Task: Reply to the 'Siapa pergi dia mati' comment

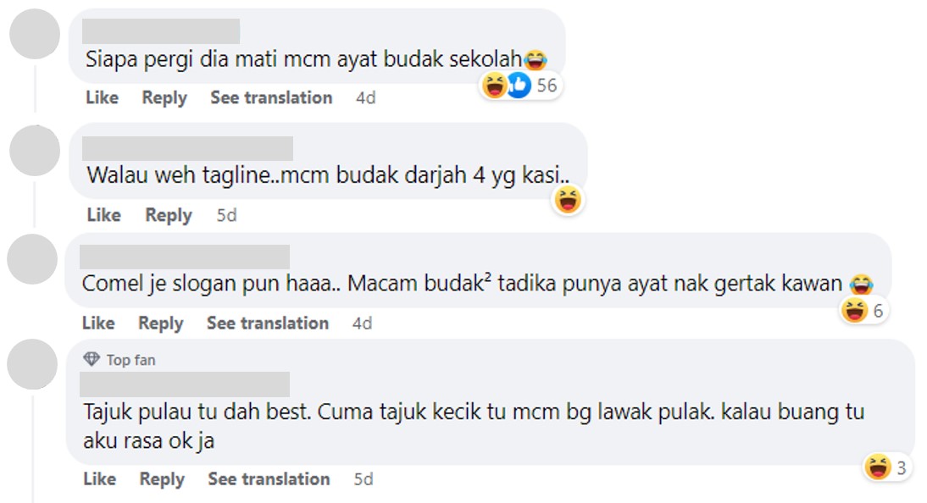Action: (x=164, y=97)
